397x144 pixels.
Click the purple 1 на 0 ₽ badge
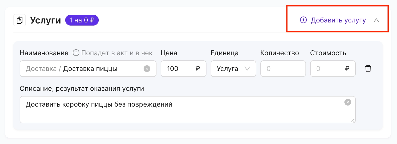[x=82, y=20]
